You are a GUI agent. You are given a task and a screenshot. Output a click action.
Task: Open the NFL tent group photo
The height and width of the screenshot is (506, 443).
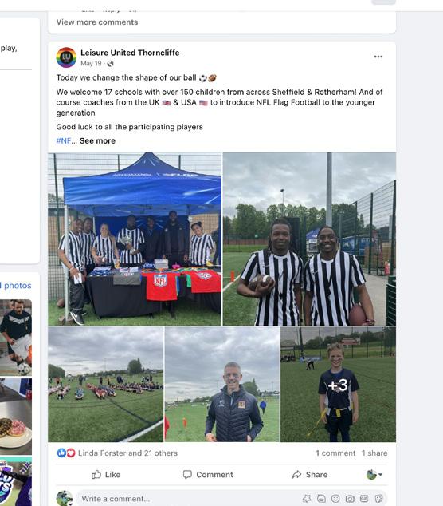135,239
